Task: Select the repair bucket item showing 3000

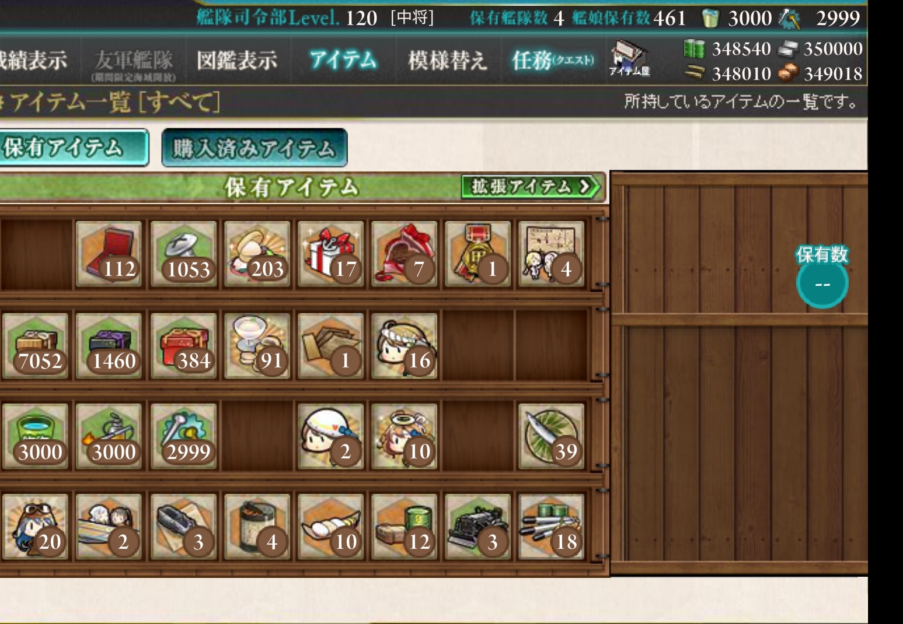Action: [35, 436]
